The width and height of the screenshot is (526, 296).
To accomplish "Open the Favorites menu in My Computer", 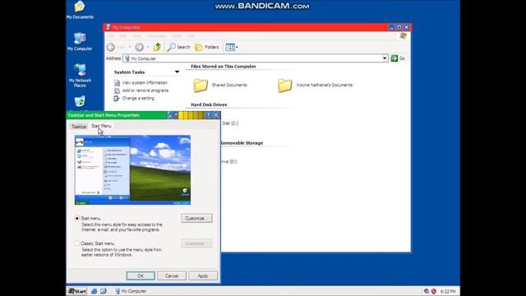I will tap(156, 36).
